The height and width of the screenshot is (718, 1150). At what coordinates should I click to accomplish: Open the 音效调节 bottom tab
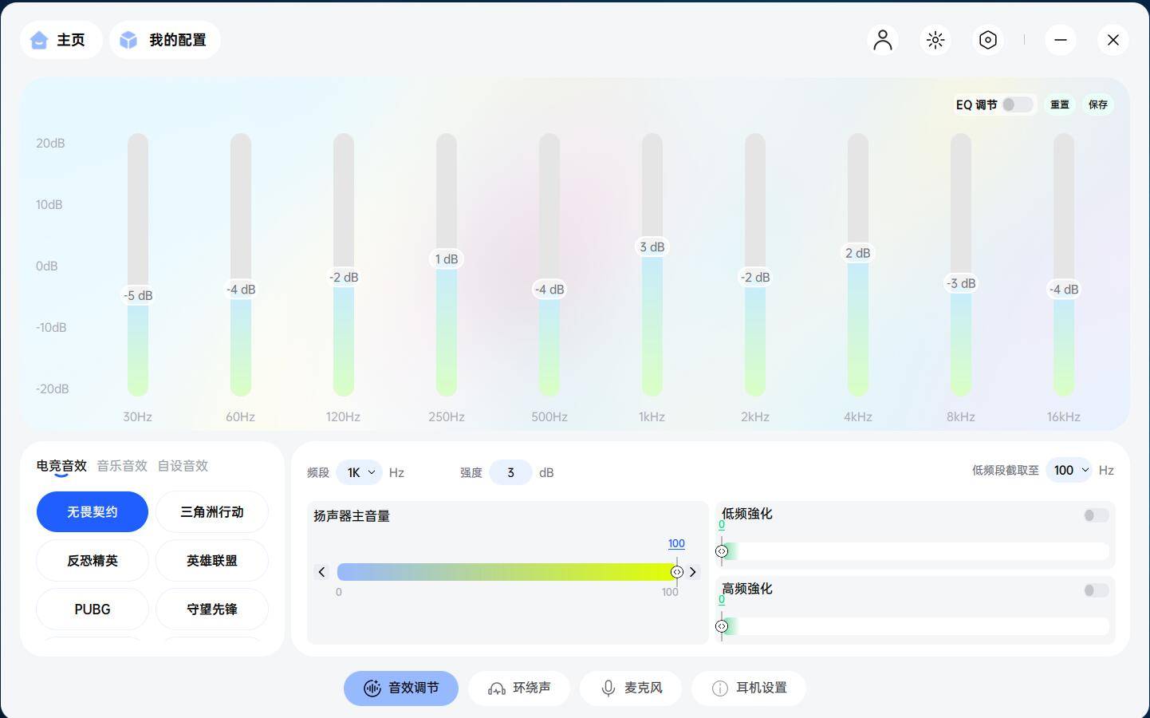pos(401,688)
